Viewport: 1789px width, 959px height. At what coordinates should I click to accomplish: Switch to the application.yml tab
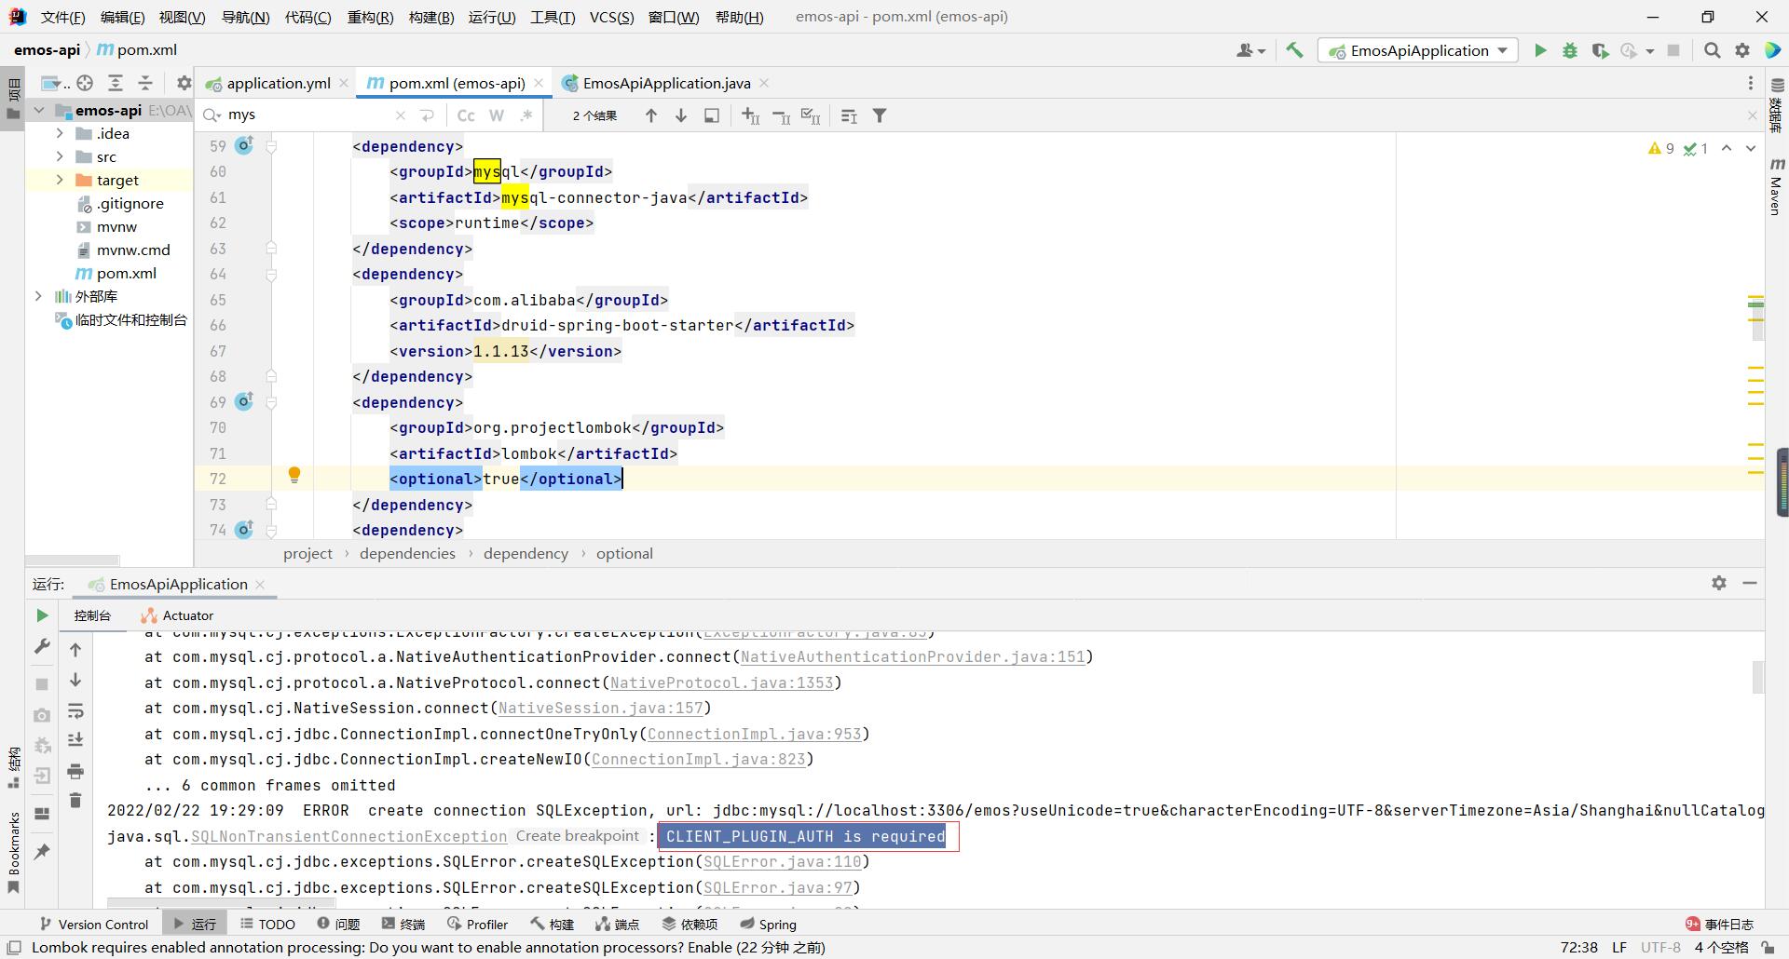pos(278,83)
